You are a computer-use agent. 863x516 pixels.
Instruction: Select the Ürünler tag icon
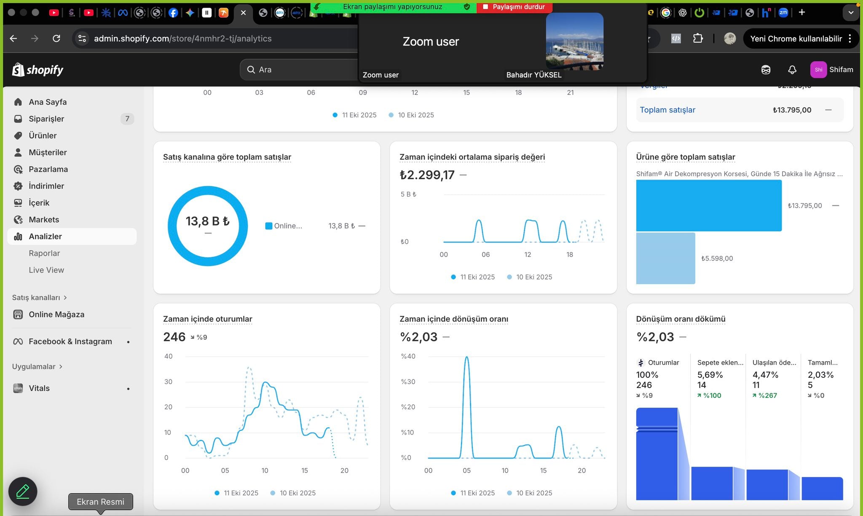tap(18, 136)
